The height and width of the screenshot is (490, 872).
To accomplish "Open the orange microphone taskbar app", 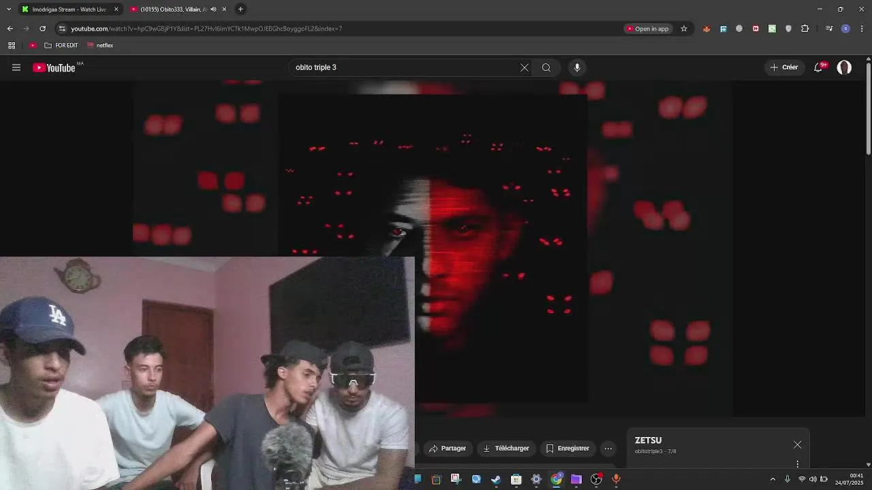I will click(x=617, y=479).
